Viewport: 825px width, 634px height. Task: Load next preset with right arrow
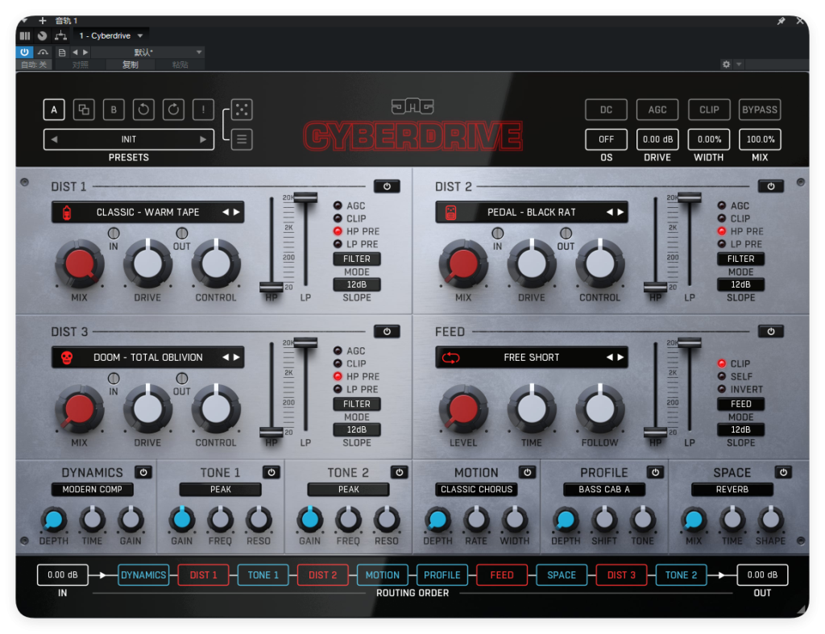point(203,139)
